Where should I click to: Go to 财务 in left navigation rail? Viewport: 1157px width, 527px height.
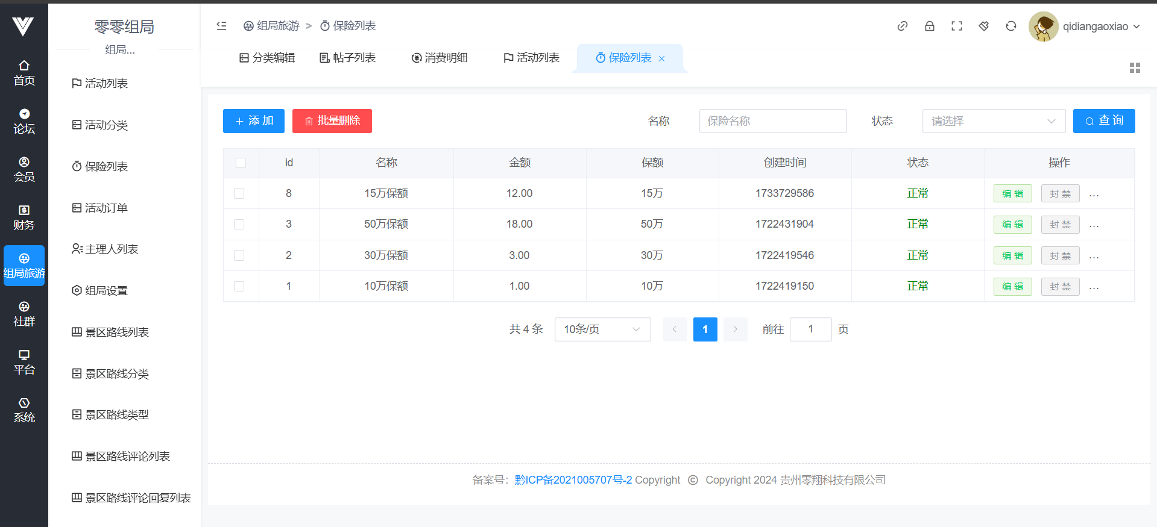tap(24, 218)
